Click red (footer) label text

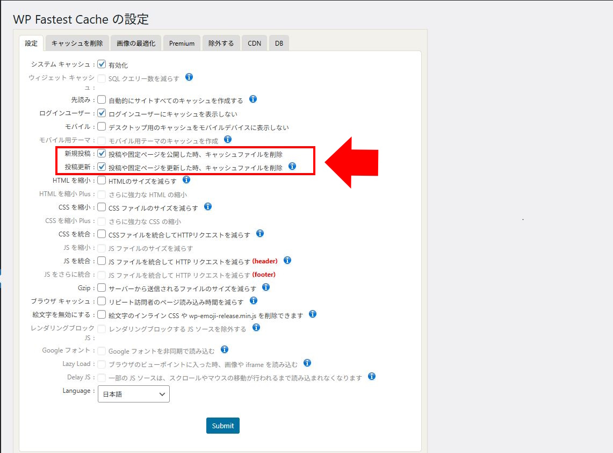click(x=264, y=275)
